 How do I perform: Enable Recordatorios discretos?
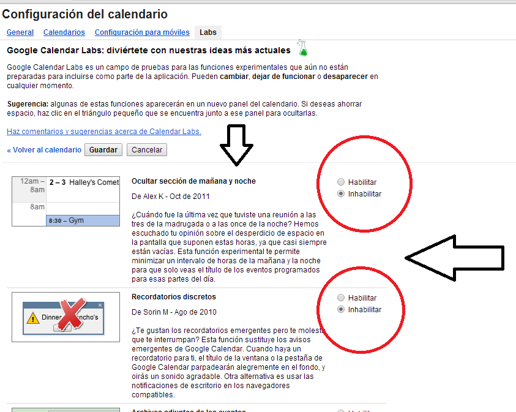341,298
